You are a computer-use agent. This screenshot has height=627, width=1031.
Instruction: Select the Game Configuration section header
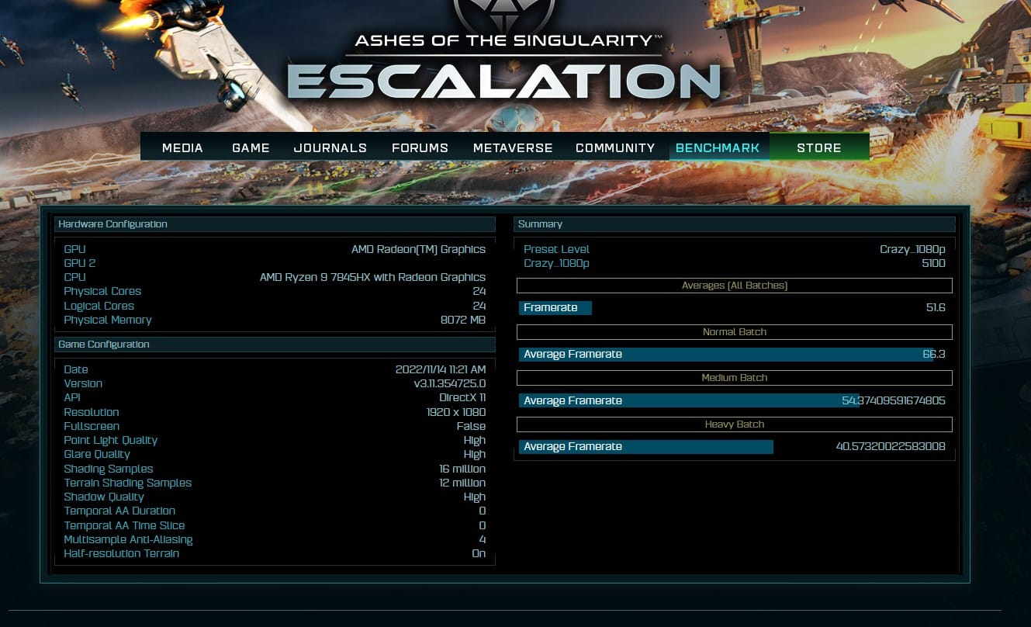pos(275,345)
